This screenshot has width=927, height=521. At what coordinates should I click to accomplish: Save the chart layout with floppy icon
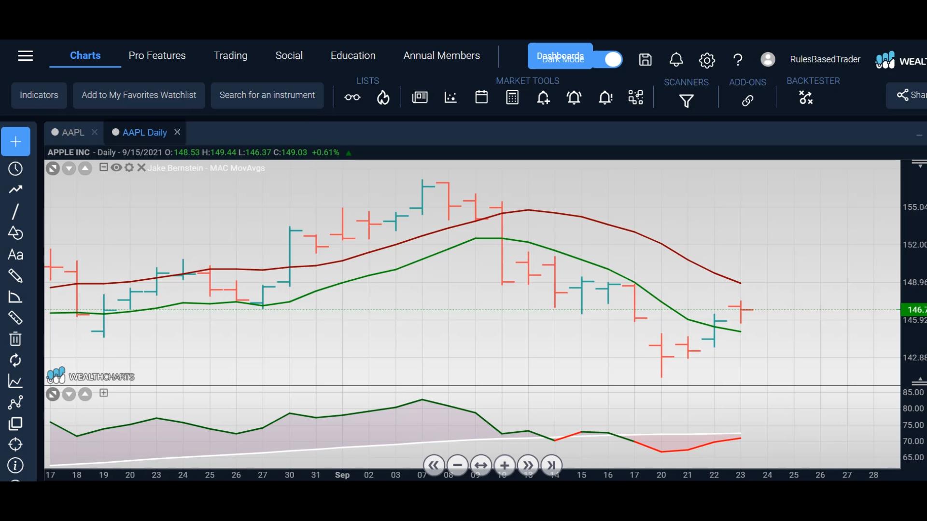coord(645,60)
